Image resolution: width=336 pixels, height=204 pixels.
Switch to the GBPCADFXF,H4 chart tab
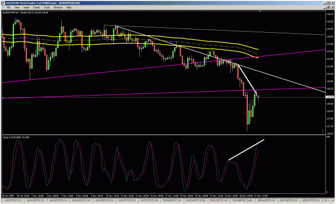pyautogui.click(x=289, y=200)
